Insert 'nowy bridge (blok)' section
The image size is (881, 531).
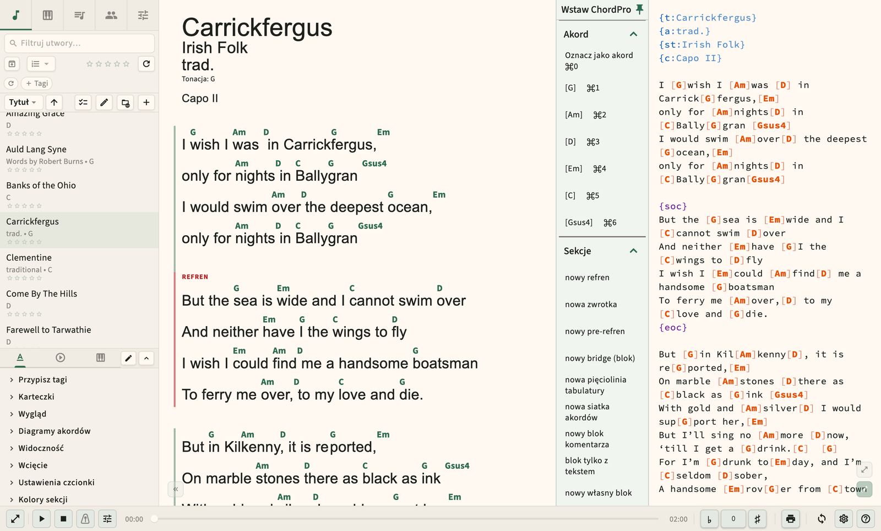pyautogui.click(x=602, y=359)
